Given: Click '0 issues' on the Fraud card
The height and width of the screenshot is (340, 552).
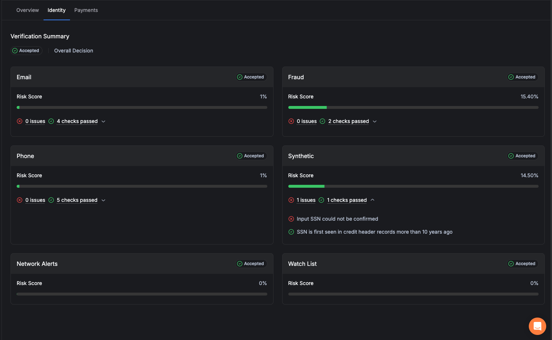Looking at the screenshot, I should (x=307, y=121).
